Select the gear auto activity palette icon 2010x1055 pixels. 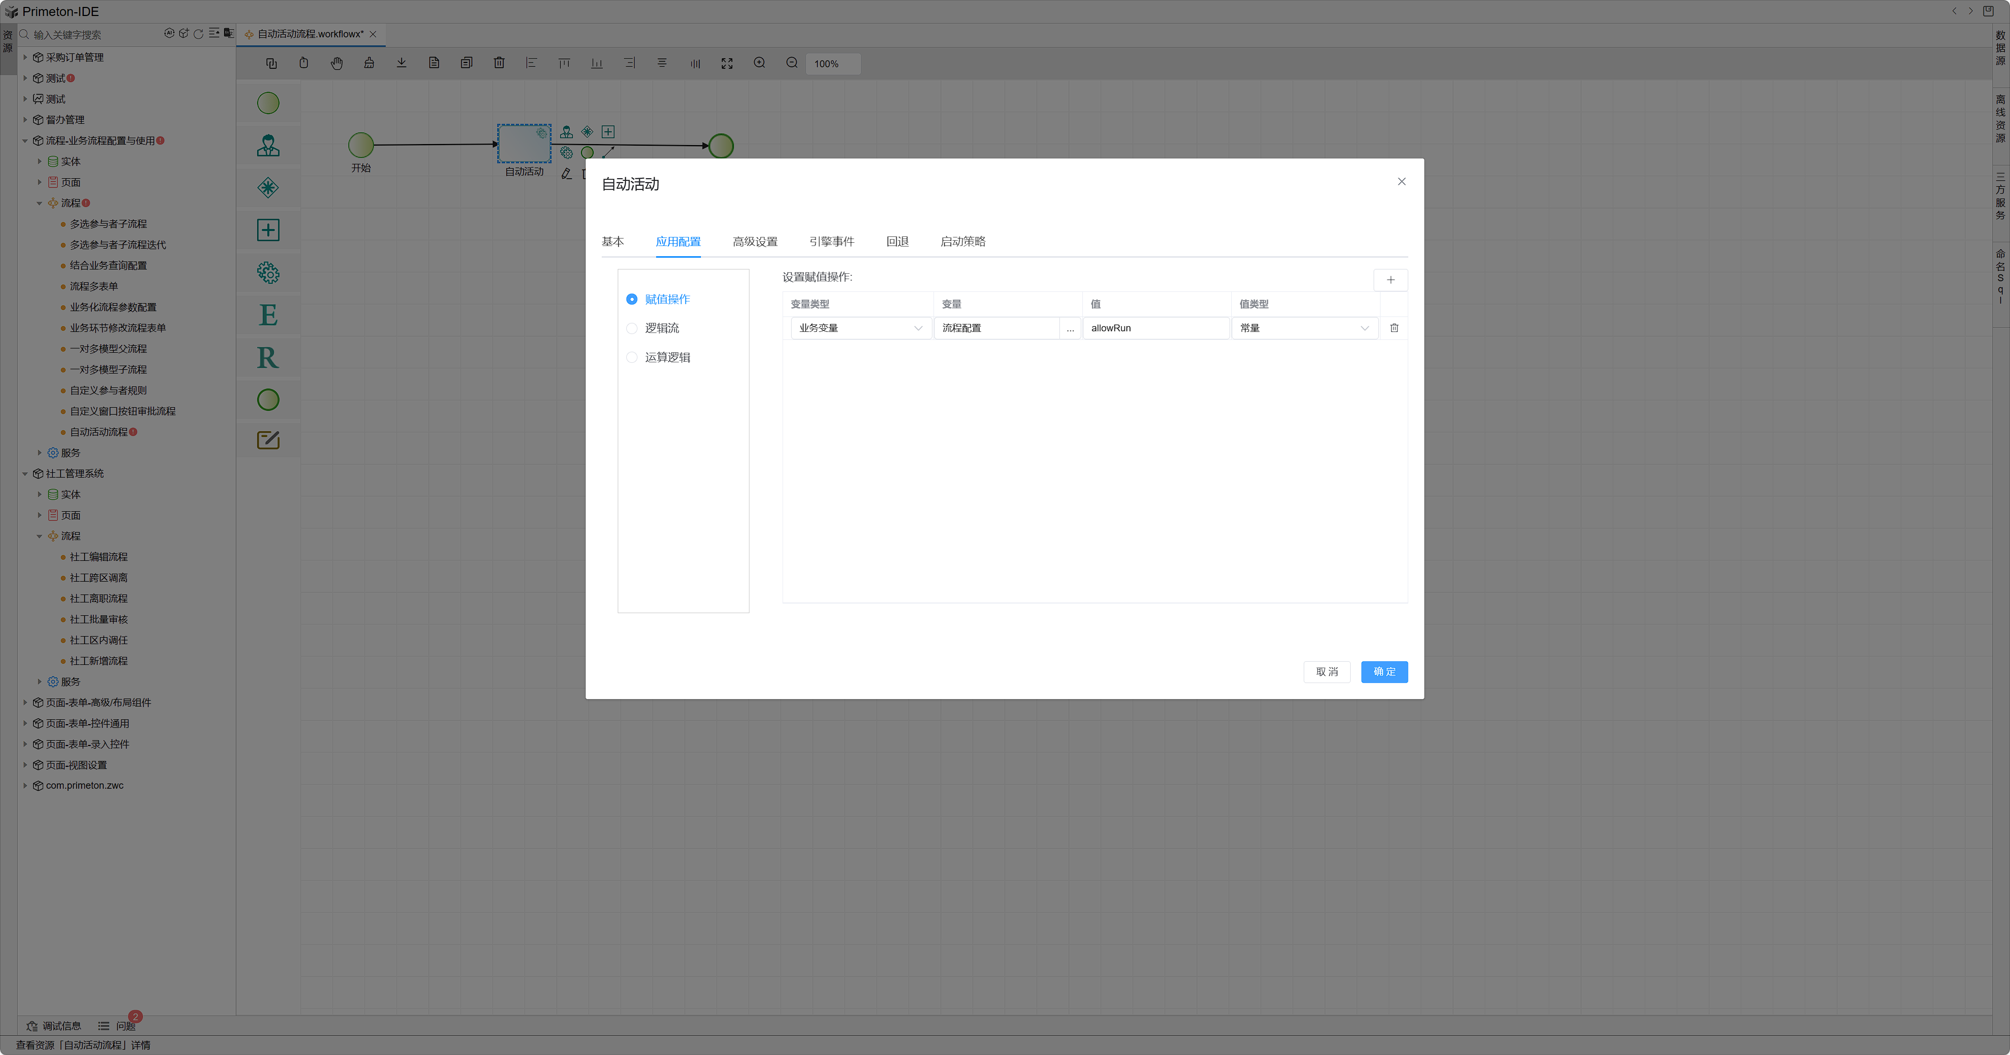click(268, 272)
